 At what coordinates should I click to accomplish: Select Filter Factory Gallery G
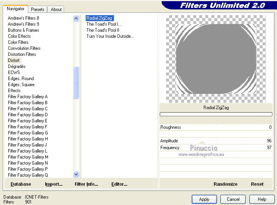[x=28, y=133]
